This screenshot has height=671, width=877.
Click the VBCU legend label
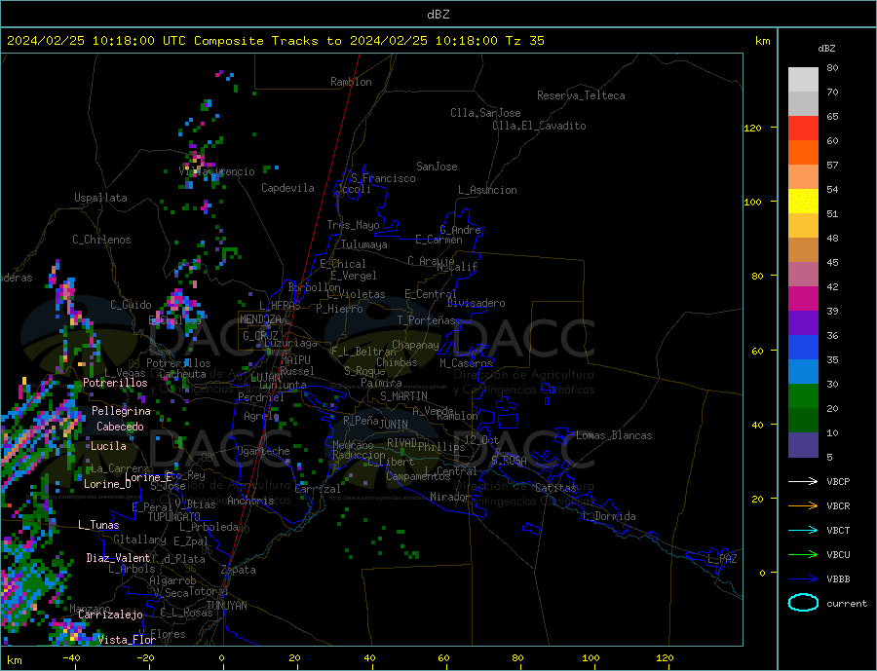(x=838, y=555)
